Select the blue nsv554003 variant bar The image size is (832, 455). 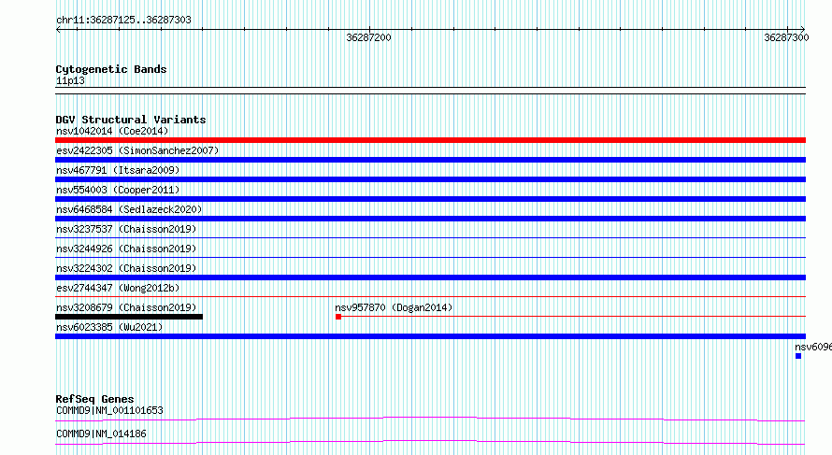click(430, 199)
